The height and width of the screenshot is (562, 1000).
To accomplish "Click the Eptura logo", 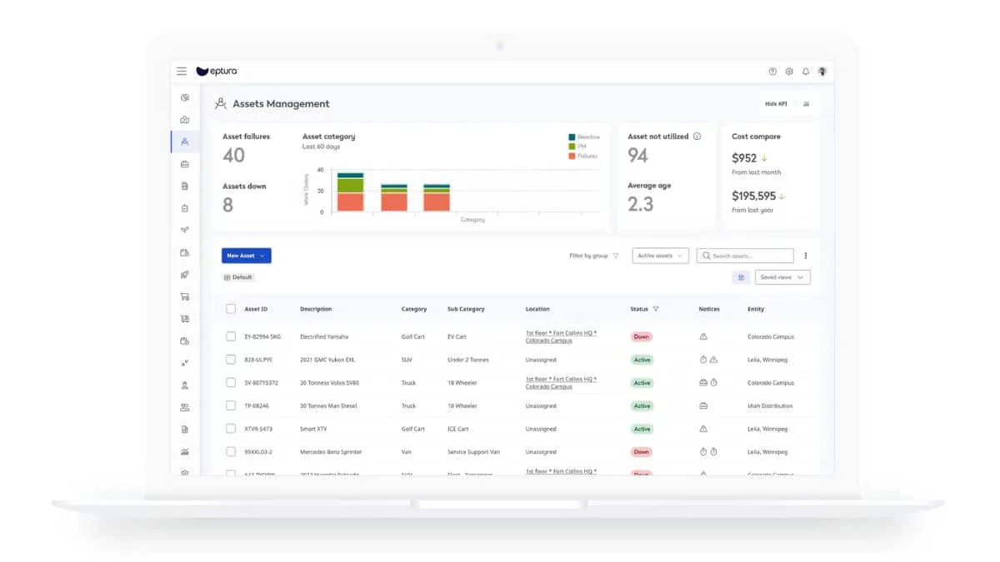I will coord(217,72).
